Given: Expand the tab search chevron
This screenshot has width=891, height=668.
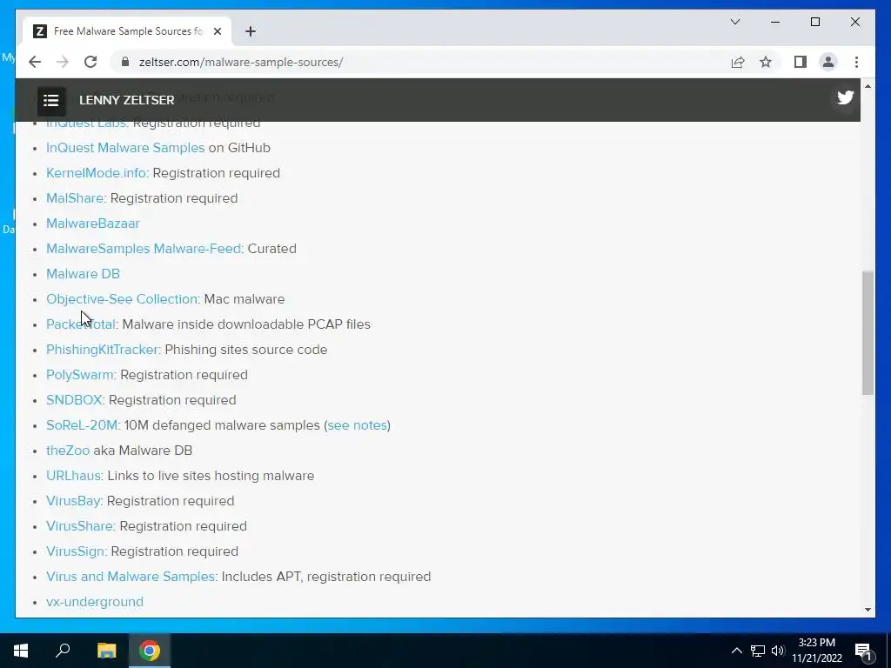Looking at the screenshot, I should 734,22.
